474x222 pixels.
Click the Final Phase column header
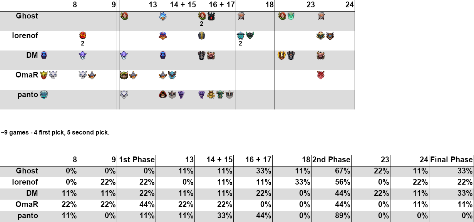point(451,160)
